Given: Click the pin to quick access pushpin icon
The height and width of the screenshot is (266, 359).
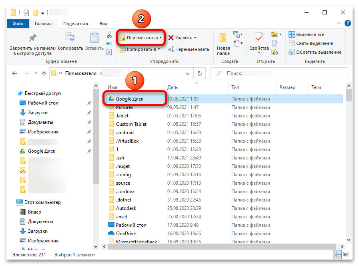Looking at the screenshot, I should click(x=32, y=38).
